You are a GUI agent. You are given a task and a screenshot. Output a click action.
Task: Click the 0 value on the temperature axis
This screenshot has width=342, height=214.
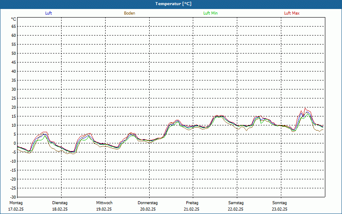pyautogui.click(x=15, y=143)
